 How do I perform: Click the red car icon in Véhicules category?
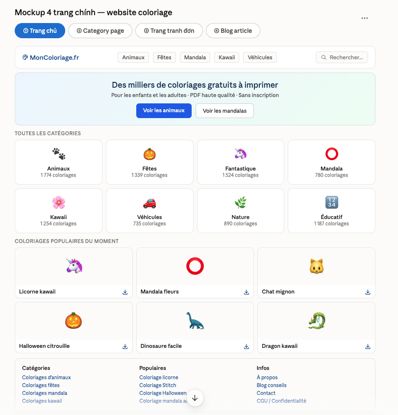(x=149, y=202)
